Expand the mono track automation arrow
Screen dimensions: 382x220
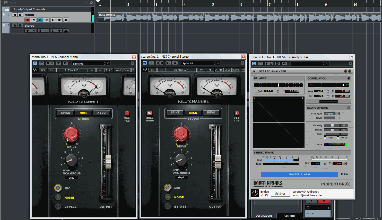coord(4,14)
